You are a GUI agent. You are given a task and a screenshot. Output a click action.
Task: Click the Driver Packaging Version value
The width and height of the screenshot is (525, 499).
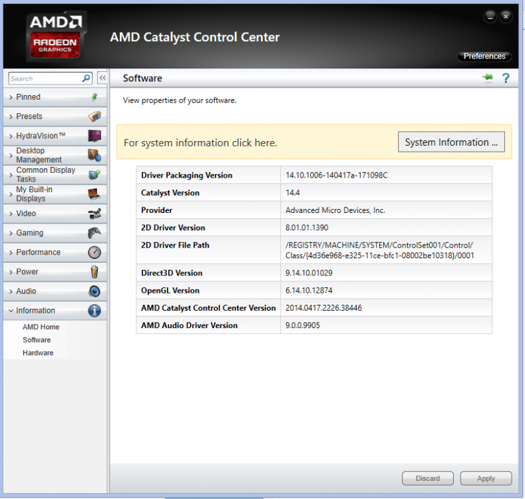point(337,175)
